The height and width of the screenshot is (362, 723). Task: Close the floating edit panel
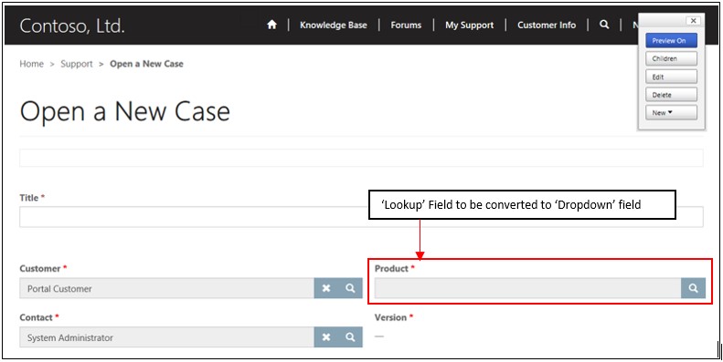693,21
